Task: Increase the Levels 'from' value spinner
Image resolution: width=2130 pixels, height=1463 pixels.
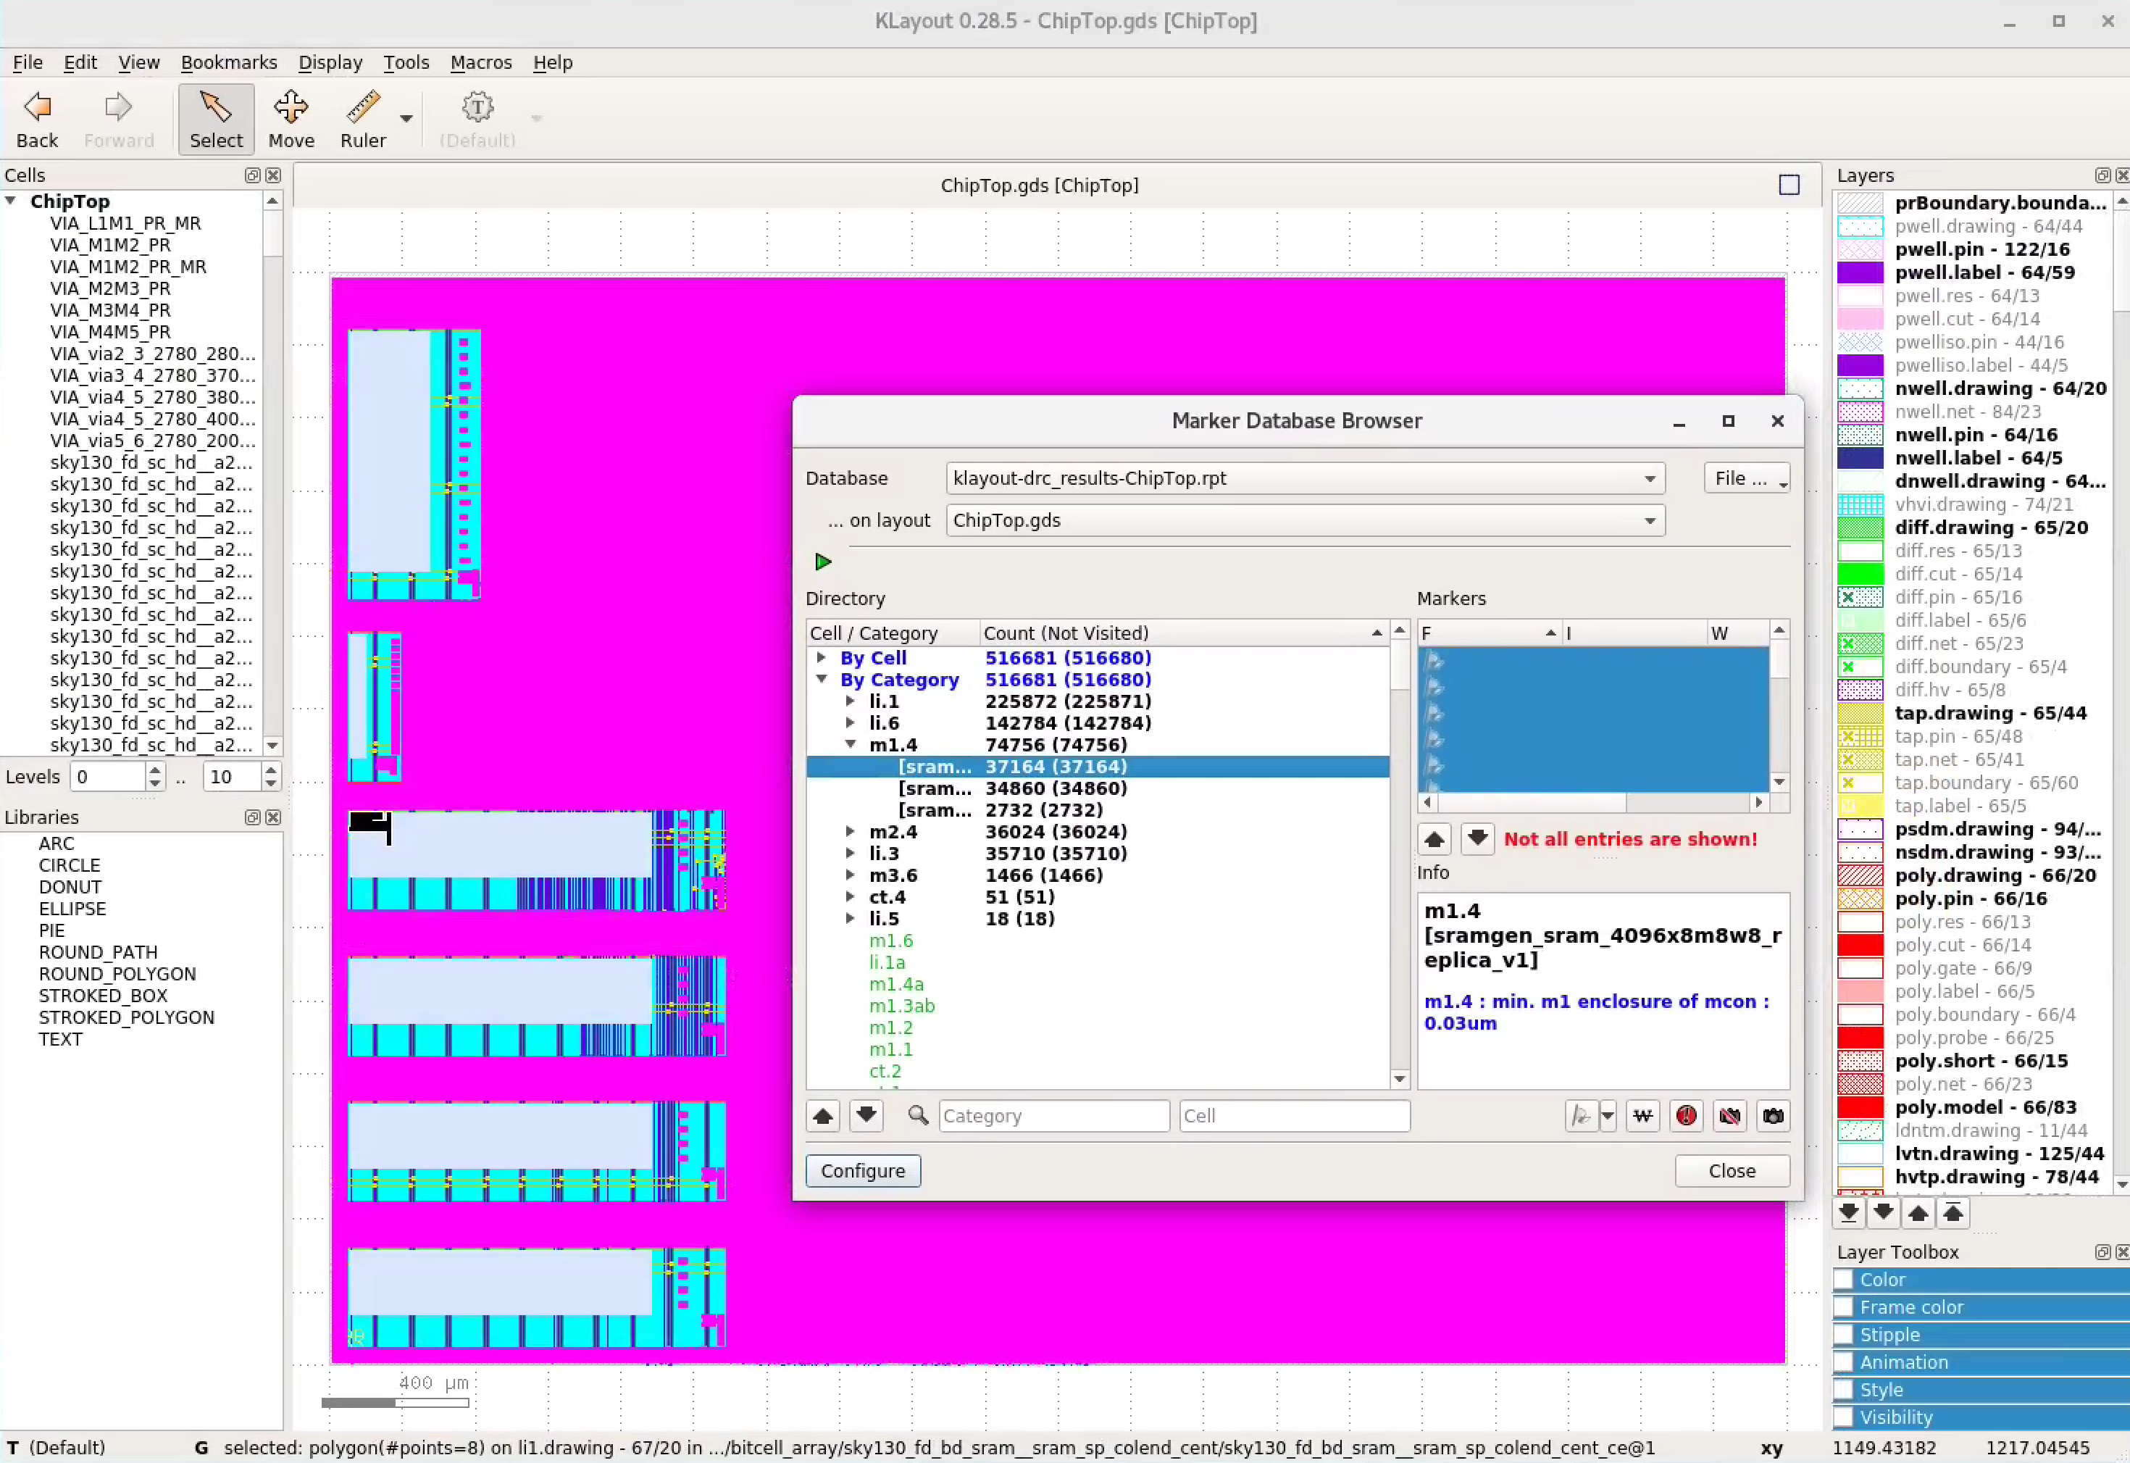Action: [155, 770]
